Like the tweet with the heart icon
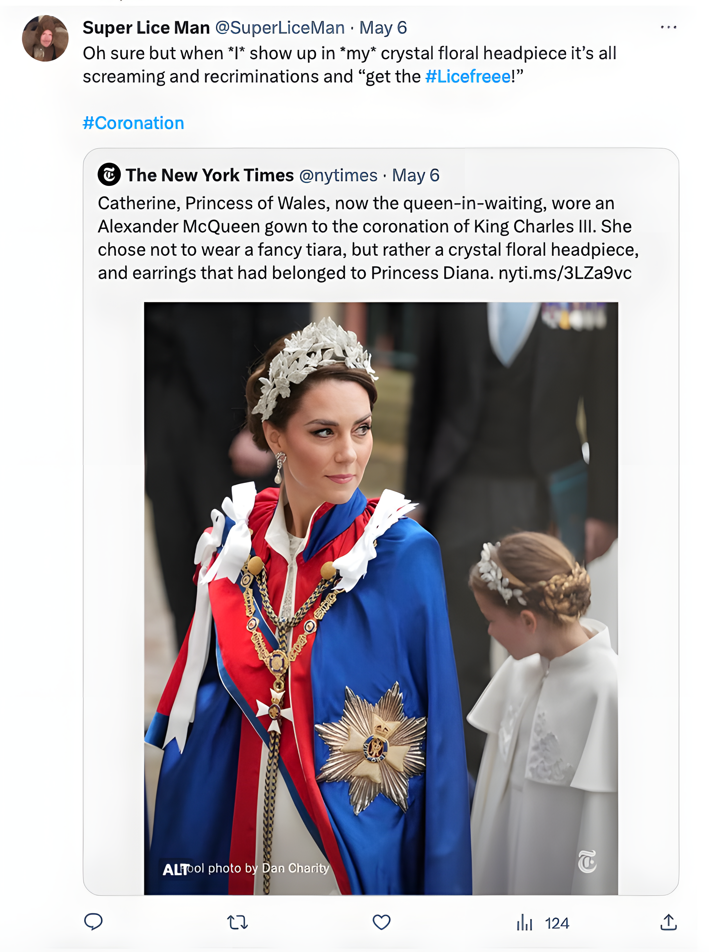709x952 pixels. coord(381,922)
